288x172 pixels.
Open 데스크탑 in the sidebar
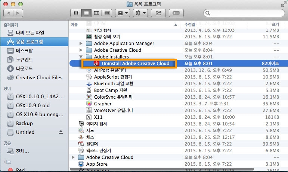click(x=34, y=51)
